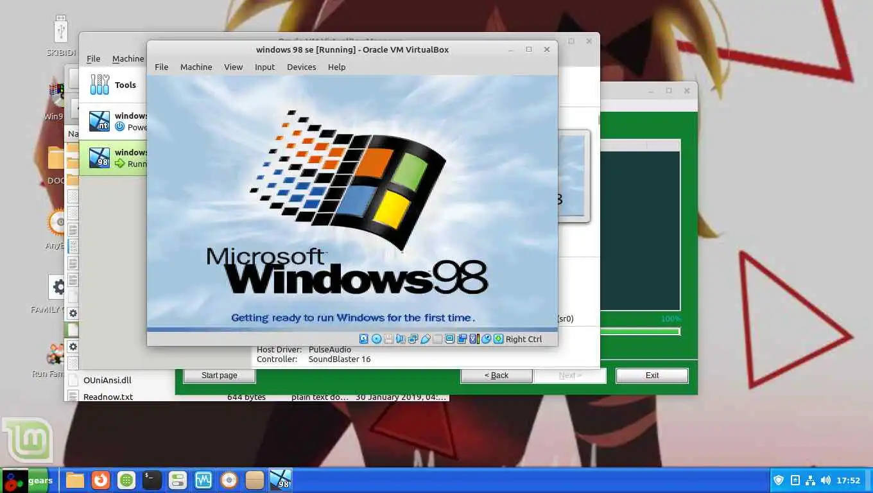This screenshot has width=873, height=493.
Task: Open File menu in Windows 98 VM window
Action: (161, 67)
